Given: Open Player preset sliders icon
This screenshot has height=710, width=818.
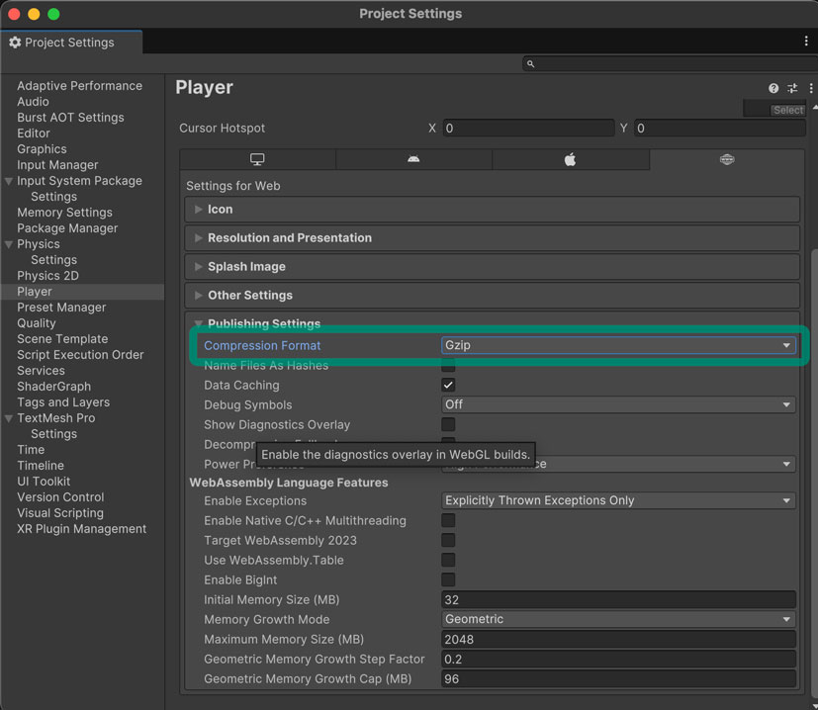Looking at the screenshot, I should [x=792, y=88].
